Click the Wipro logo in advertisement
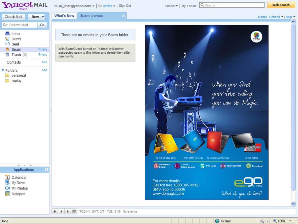298x224 pixels. (x=256, y=36)
